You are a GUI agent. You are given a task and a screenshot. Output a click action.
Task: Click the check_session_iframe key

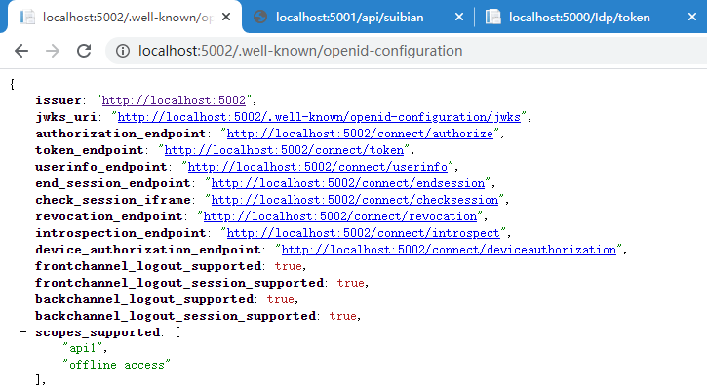tap(113, 200)
